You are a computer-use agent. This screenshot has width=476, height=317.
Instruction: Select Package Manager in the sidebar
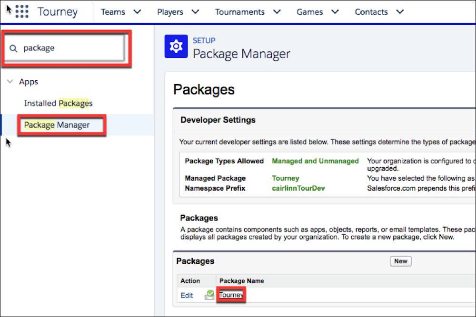[x=58, y=125]
